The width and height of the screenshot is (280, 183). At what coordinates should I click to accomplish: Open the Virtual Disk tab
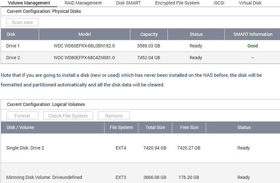click(x=250, y=3)
